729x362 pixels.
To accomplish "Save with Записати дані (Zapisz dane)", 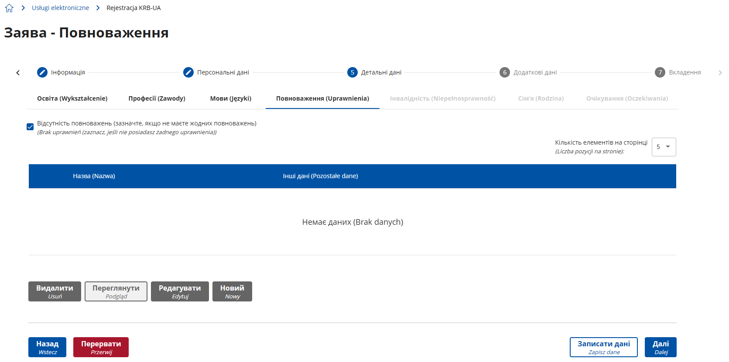I will (x=604, y=347).
